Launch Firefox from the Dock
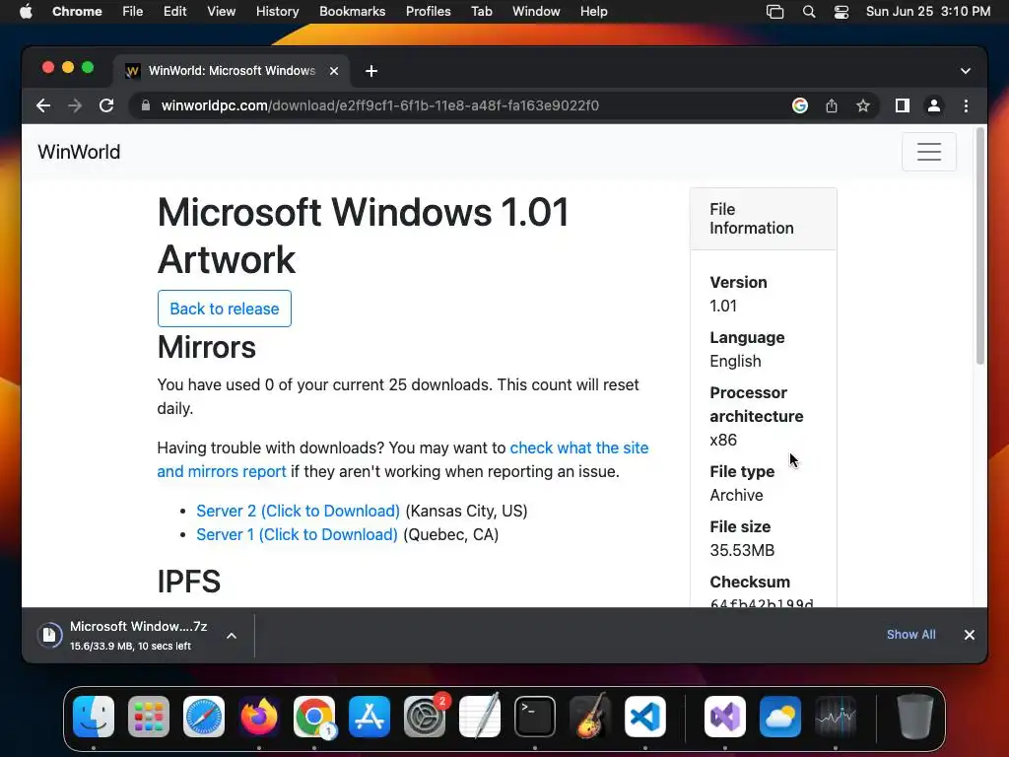Viewport: 1009px width, 757px height. point(259,717)
